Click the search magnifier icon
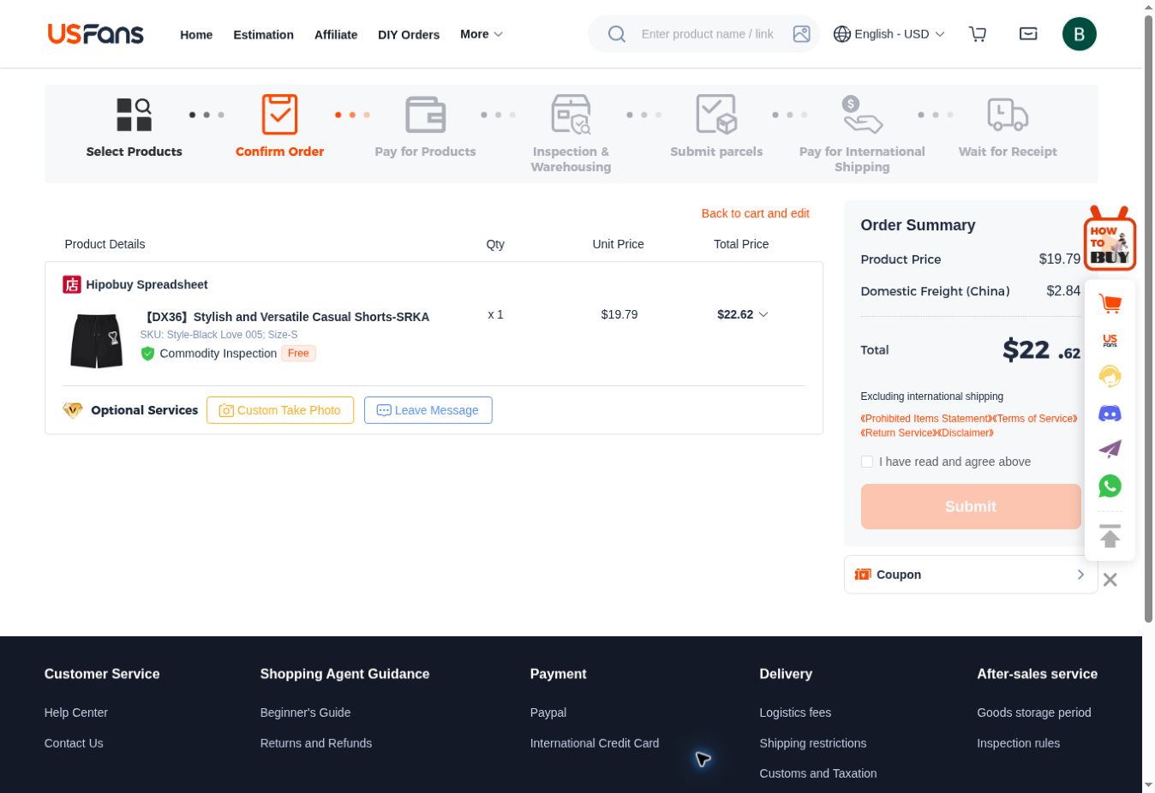1155x793 pixels. [x=617, y=34]
